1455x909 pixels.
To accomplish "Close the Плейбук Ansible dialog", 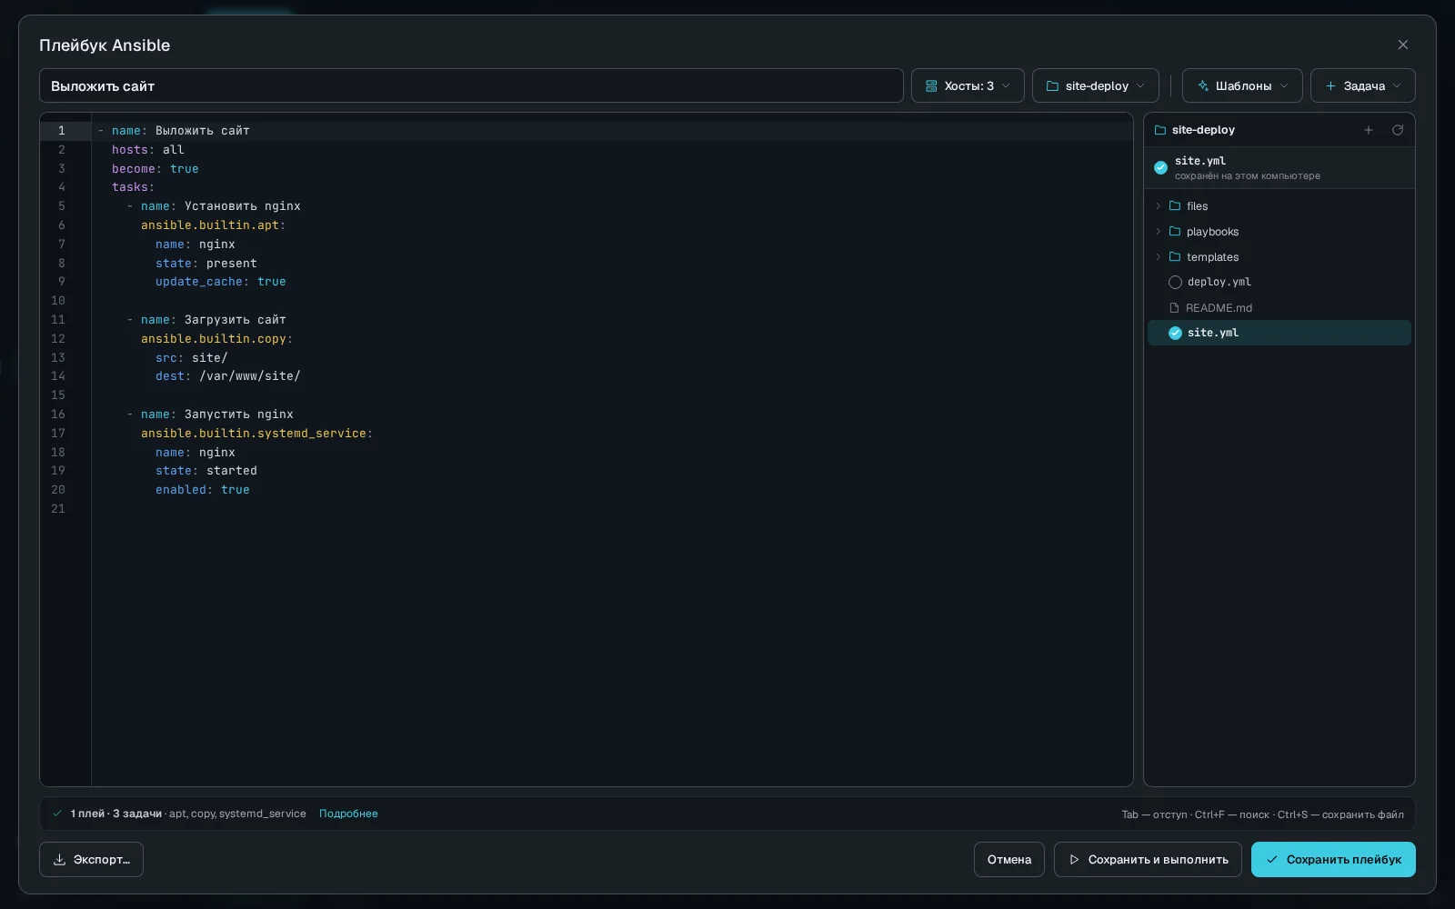I will tap(1403, 45).
